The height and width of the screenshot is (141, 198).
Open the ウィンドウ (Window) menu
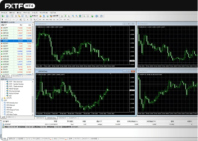43,13
